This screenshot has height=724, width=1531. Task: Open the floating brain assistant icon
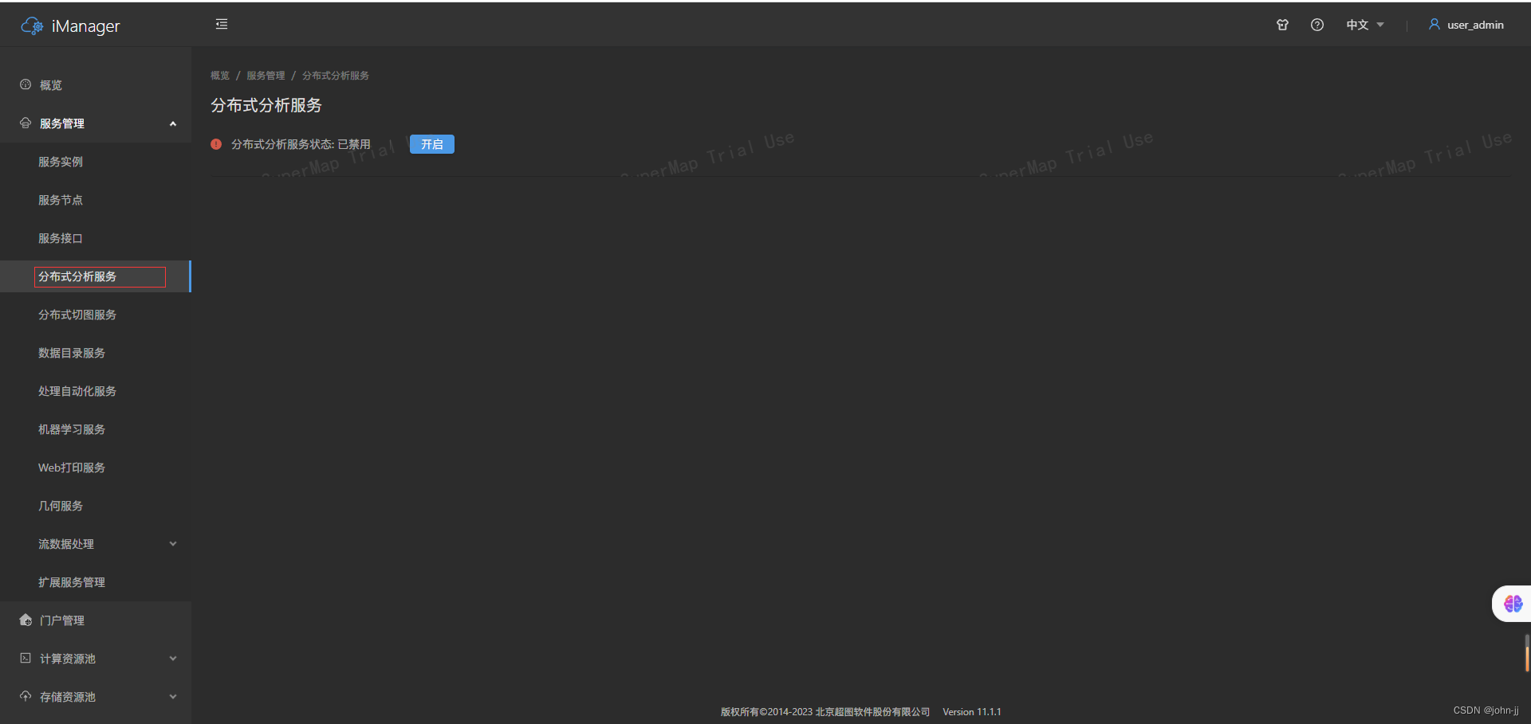click(x=1513, y=604)
